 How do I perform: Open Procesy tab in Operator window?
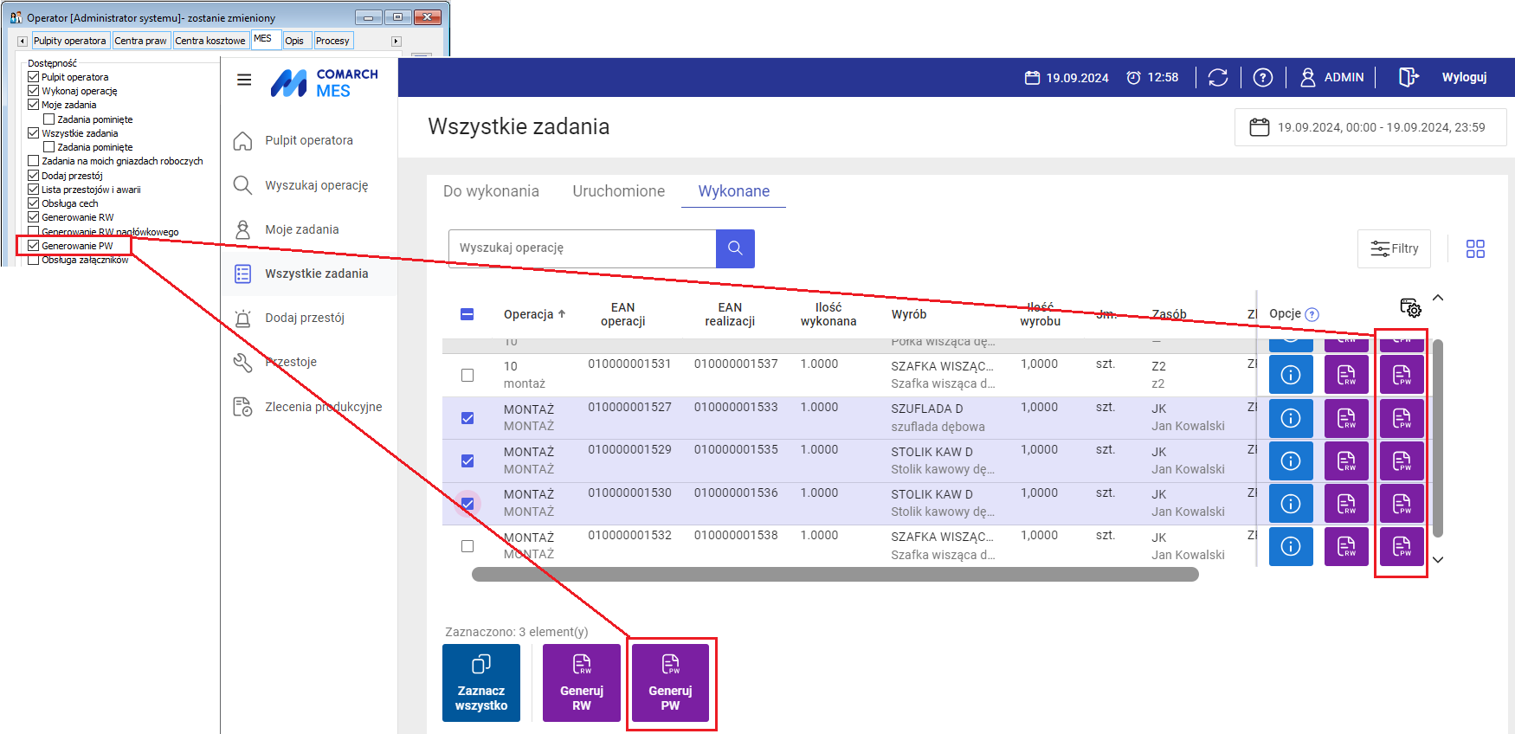332,41
